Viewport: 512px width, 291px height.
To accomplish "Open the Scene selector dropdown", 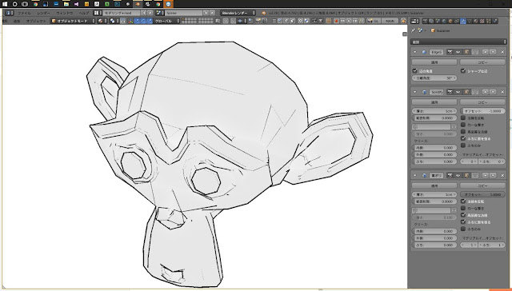I will [160, 13].
